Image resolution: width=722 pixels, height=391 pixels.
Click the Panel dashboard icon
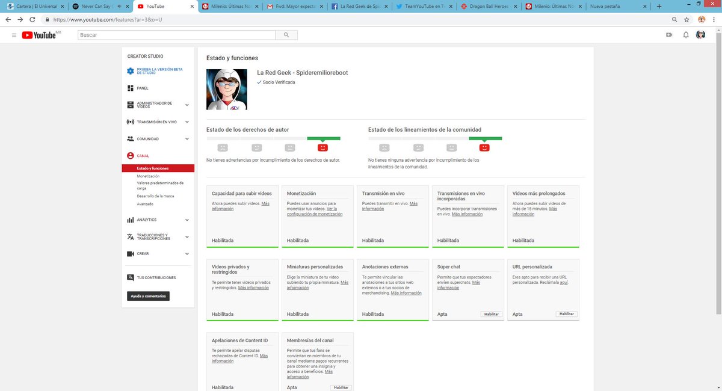point(131,88)
